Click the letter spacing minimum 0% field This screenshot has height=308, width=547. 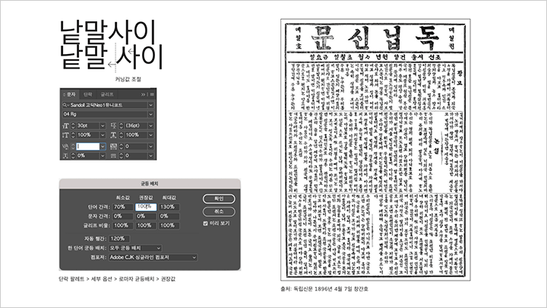tap(122, 216)
